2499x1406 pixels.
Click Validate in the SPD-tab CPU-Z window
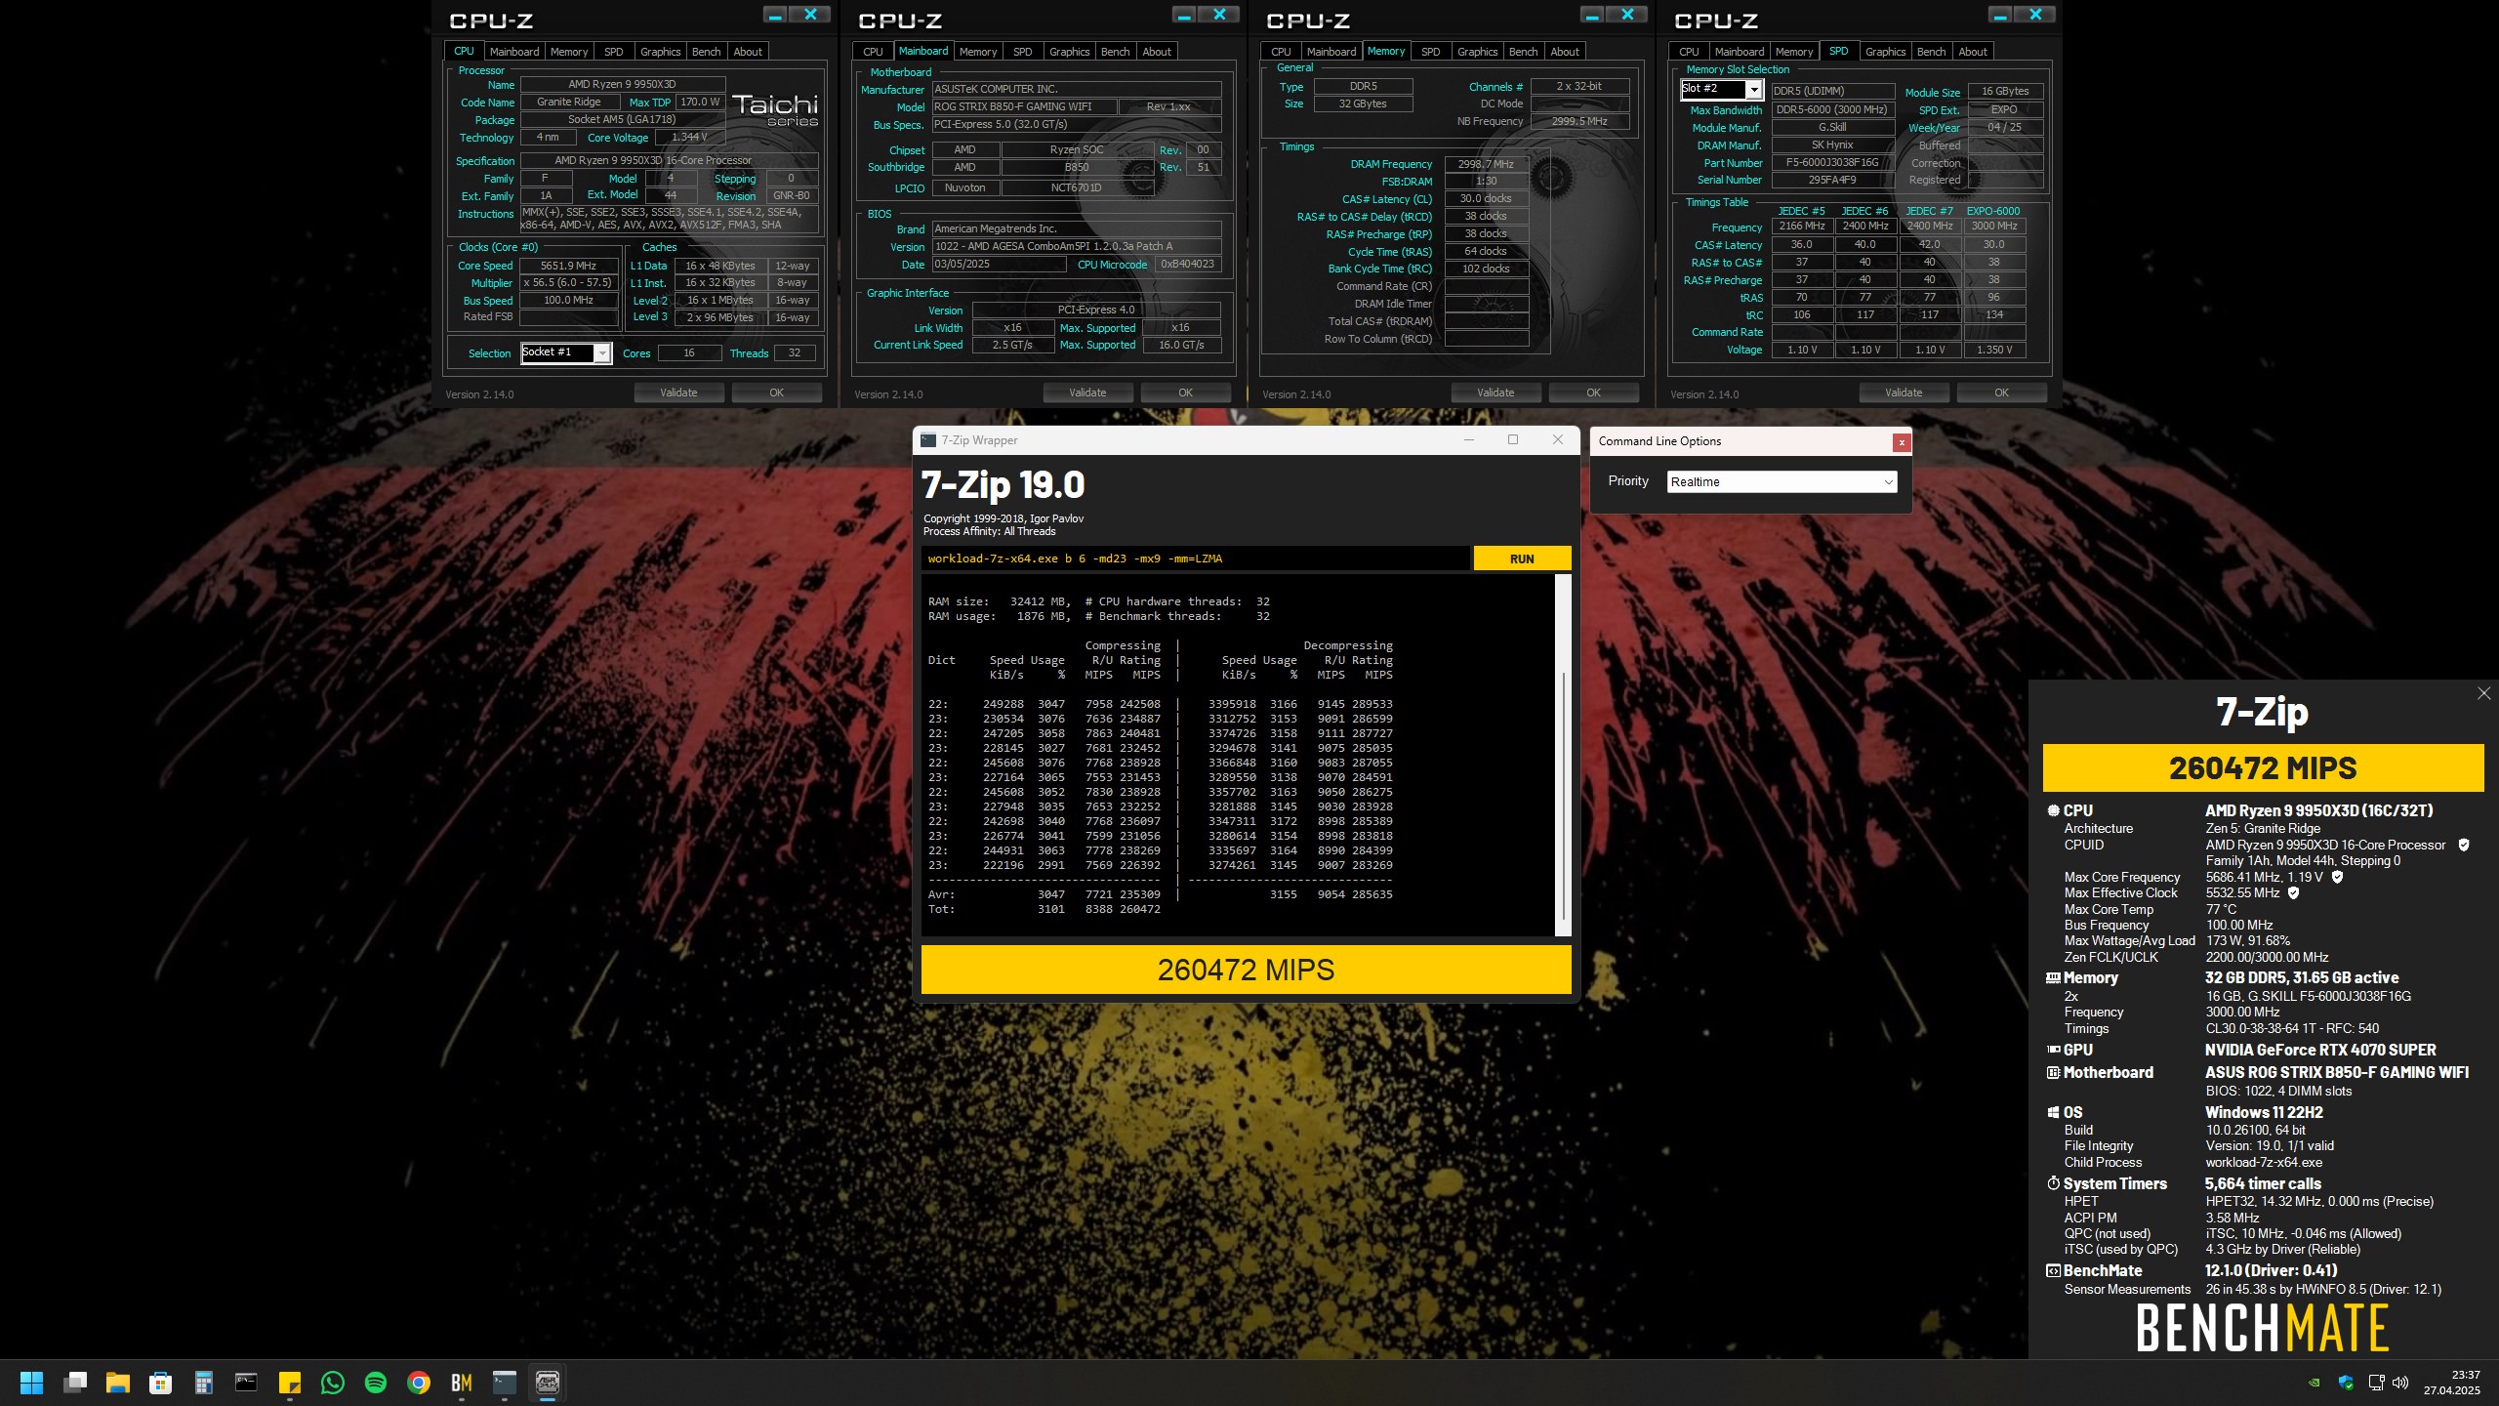[x=1904, y=393]
